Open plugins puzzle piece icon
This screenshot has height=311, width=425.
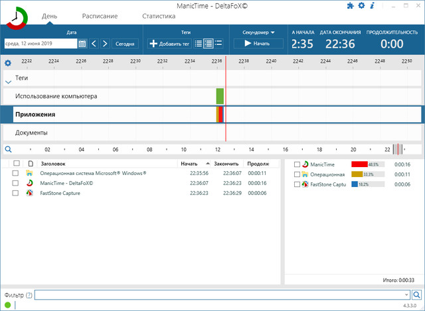[351, 6]
